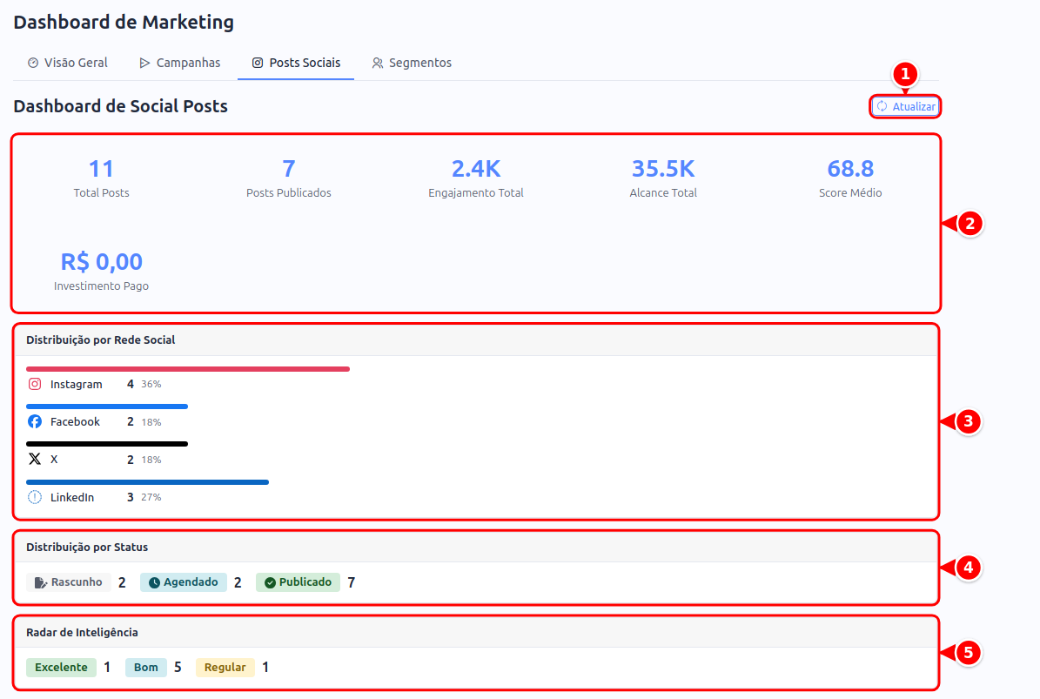The image size is (1040, 699).
Task: Click the 36% Instagram percentage
Action: coord(151,384)
